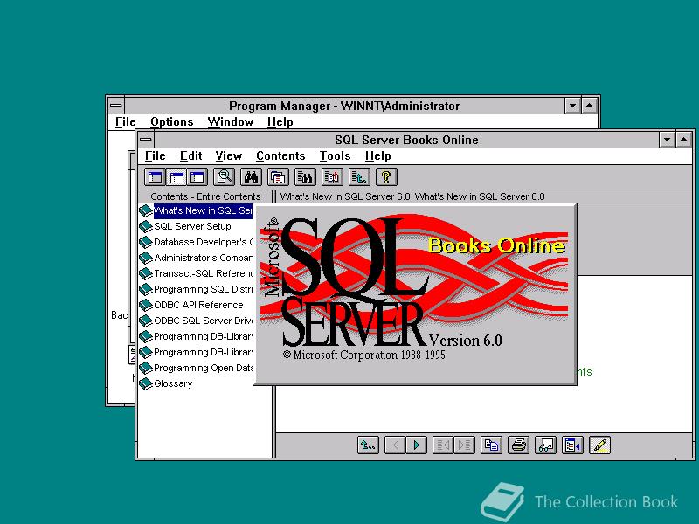699x524 pixels.
Task: Click the book icon beside Glossary
Action: point(145,383)
